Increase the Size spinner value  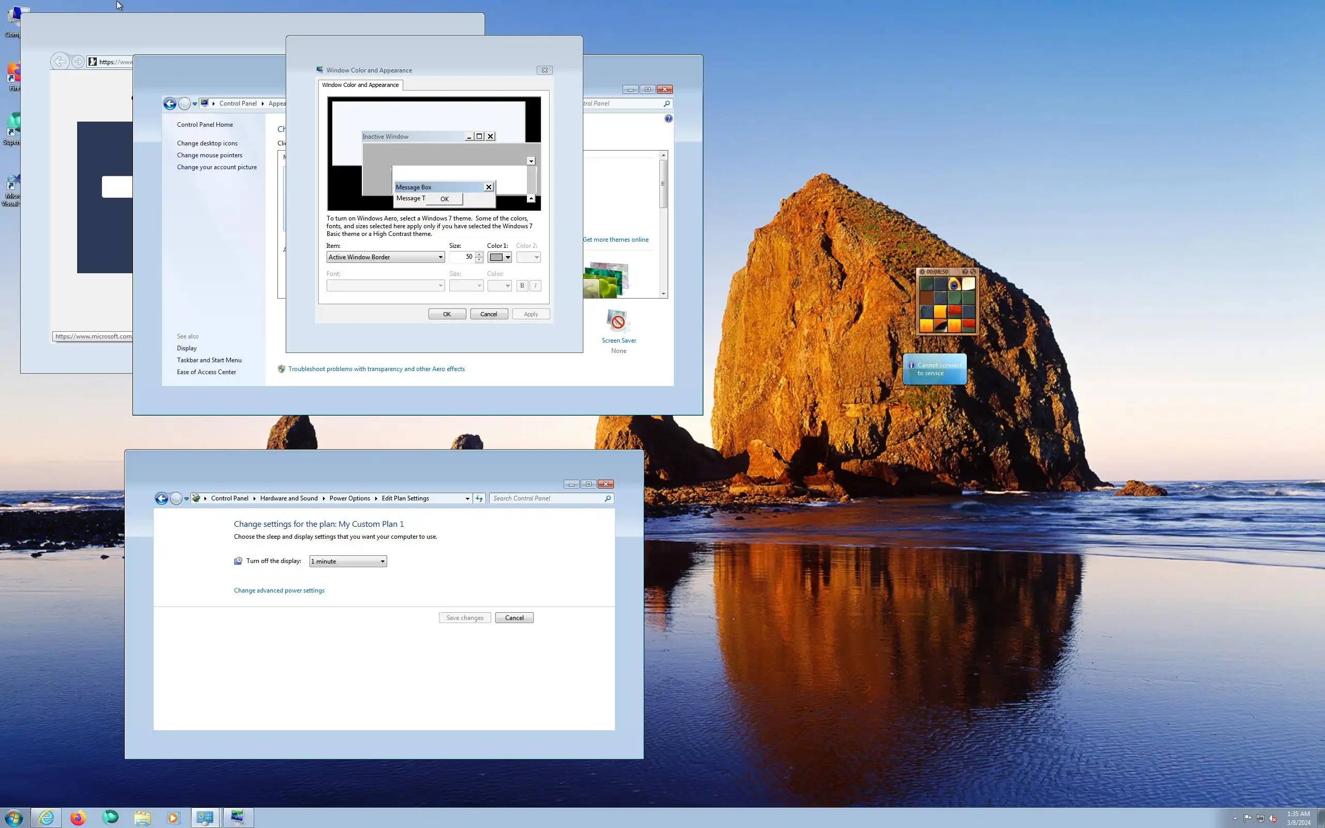click(479, 254)
